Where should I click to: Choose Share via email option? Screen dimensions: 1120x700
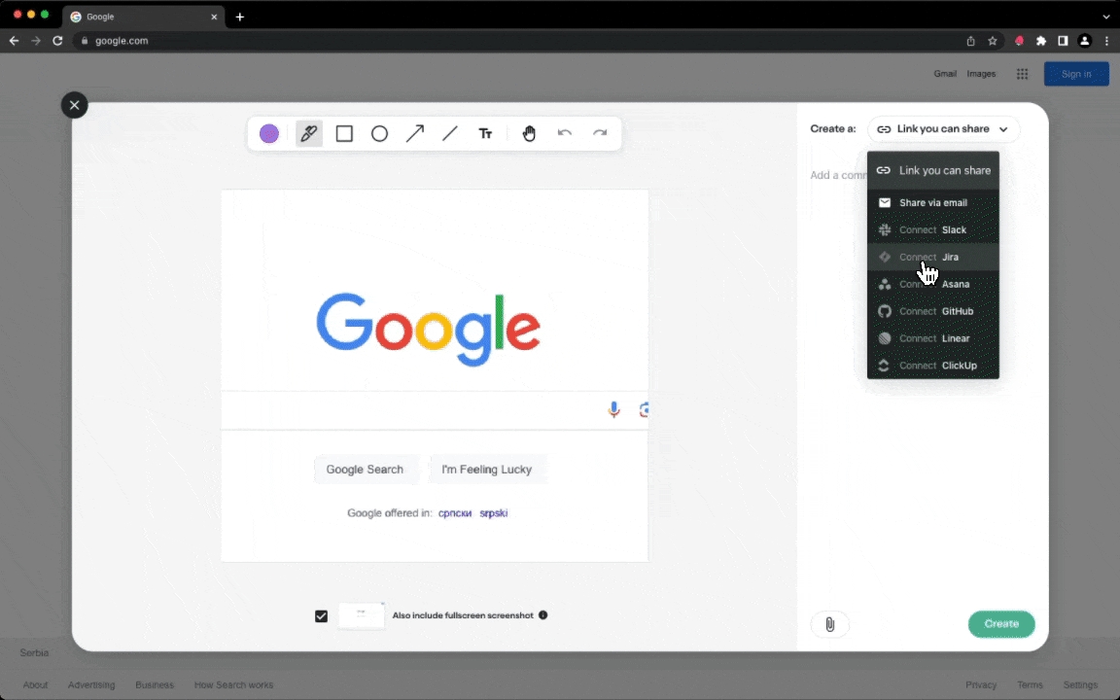click(932, 203)
